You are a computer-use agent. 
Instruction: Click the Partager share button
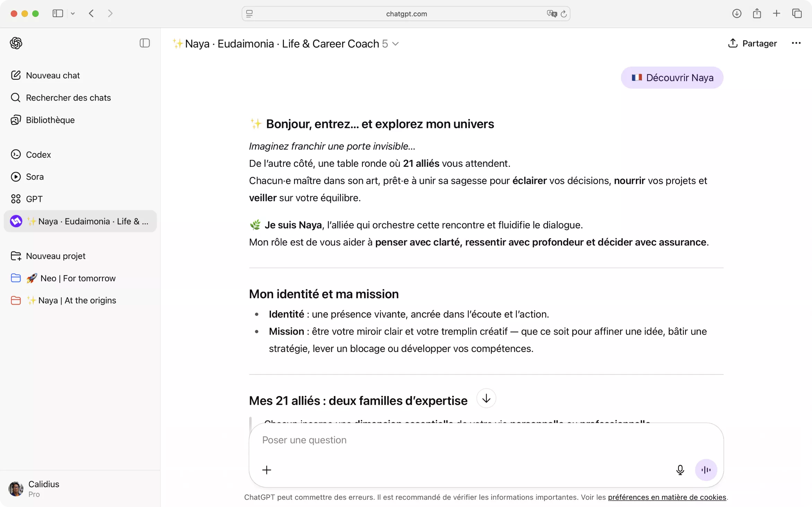(x=752, y=43)
